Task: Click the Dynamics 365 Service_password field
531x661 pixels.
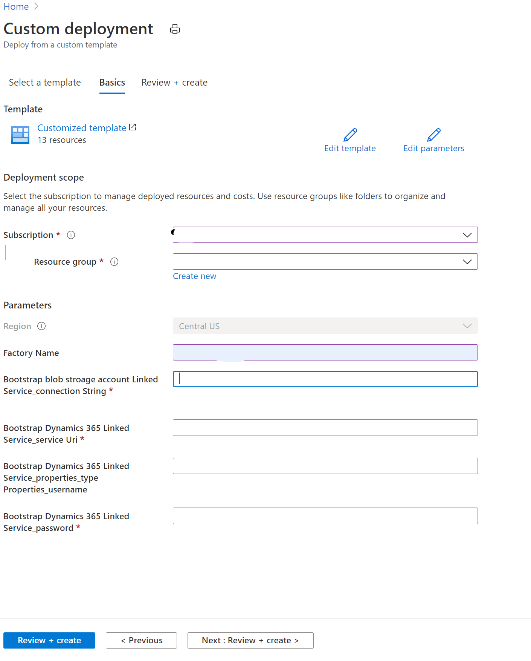Action: coord(325,516)
